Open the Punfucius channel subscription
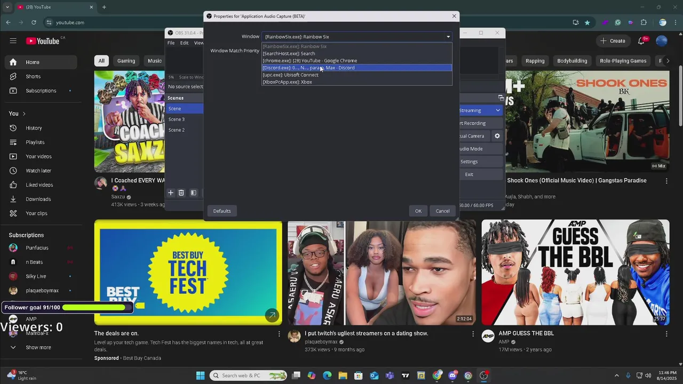Viewport: 683px width, 384px height. (x=41, y=248)
